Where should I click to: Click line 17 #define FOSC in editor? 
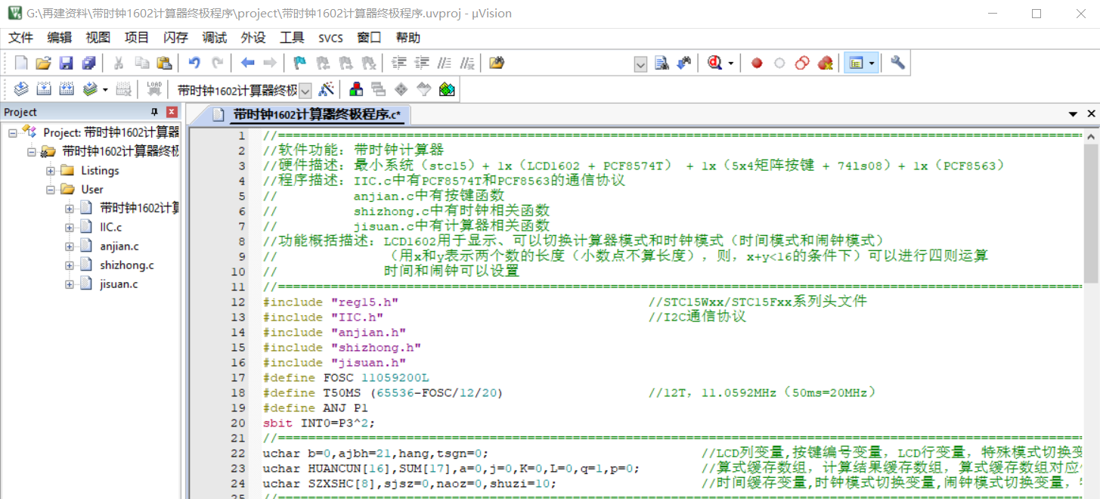346,378
